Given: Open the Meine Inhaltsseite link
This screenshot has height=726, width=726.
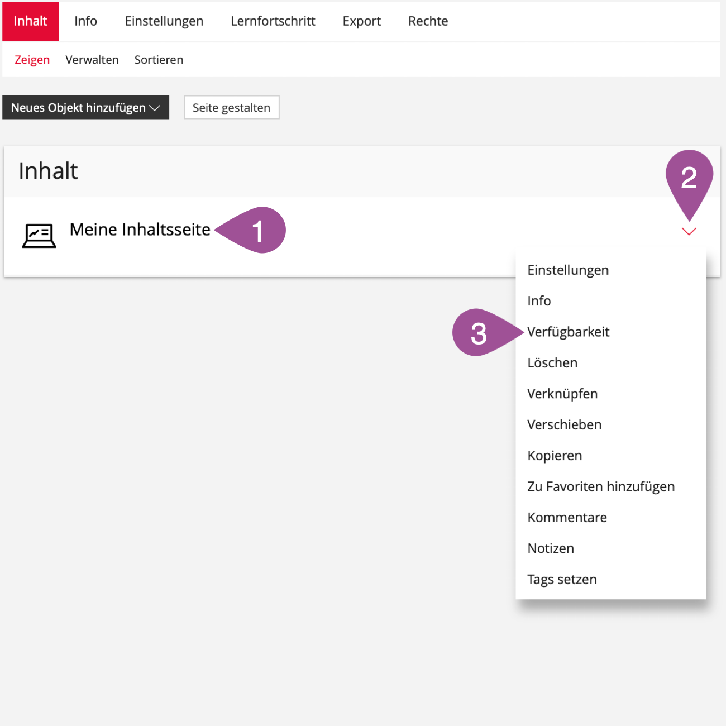Looking at the screenshot, I should [x=140, y=230].
